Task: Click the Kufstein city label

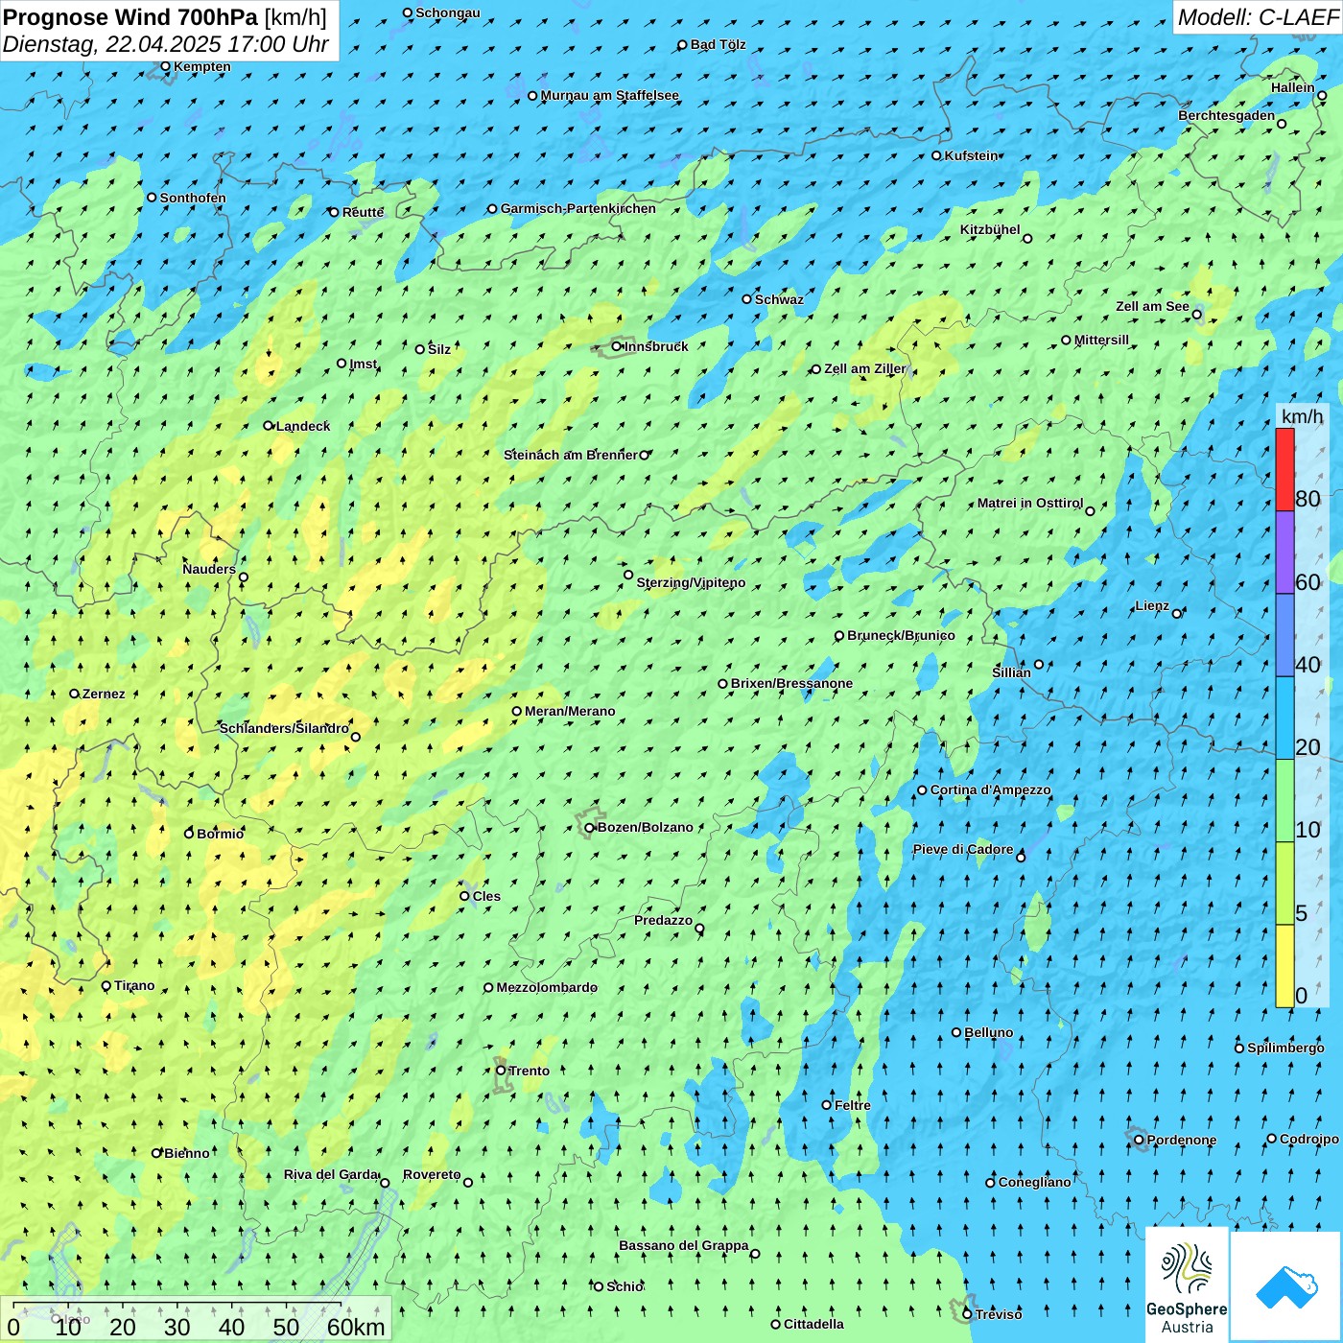Action: pyautogui.click(x=971, y=155)
